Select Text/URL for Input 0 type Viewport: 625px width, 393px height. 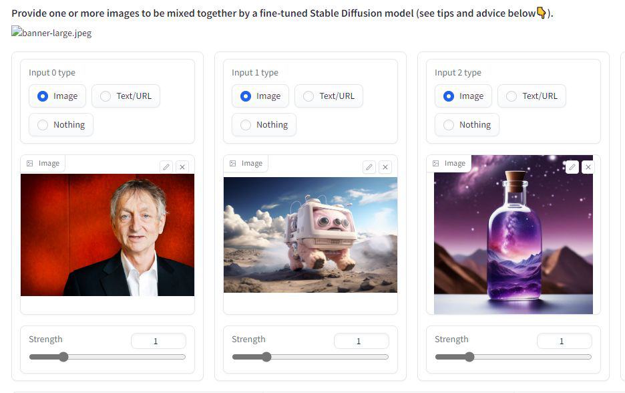click(126, 96)
